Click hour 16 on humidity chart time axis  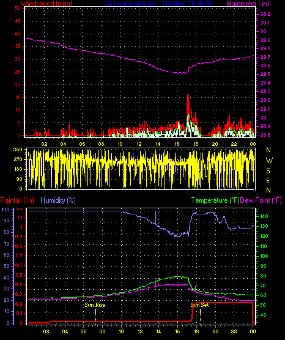pos(177,331)
